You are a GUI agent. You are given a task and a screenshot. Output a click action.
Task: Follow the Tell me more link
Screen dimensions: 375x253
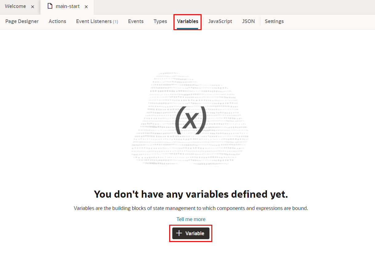click(x=191, y=219)
